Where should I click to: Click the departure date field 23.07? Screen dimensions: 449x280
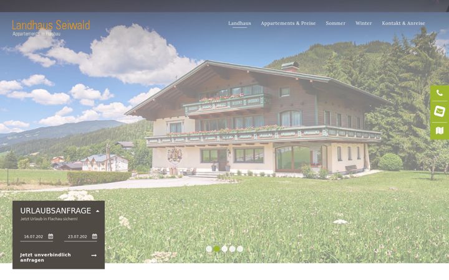click(80, 236)
